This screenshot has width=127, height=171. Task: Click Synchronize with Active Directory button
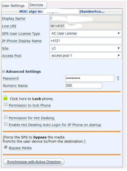[x=34, y=162]
